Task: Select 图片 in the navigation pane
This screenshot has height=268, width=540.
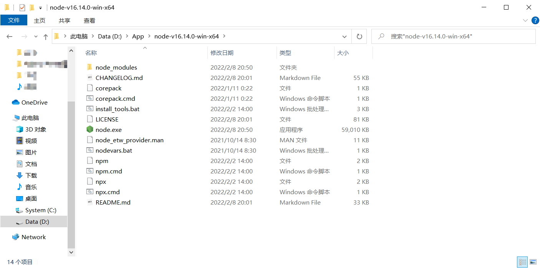Action: coord(31,153)
